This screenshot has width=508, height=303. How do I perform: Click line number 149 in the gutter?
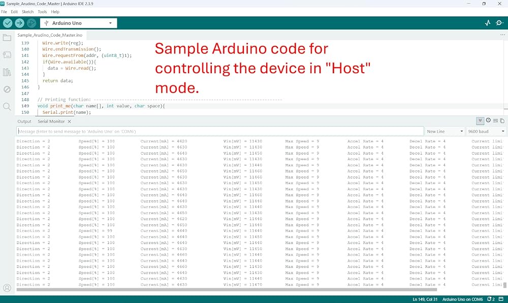(25, 106)
